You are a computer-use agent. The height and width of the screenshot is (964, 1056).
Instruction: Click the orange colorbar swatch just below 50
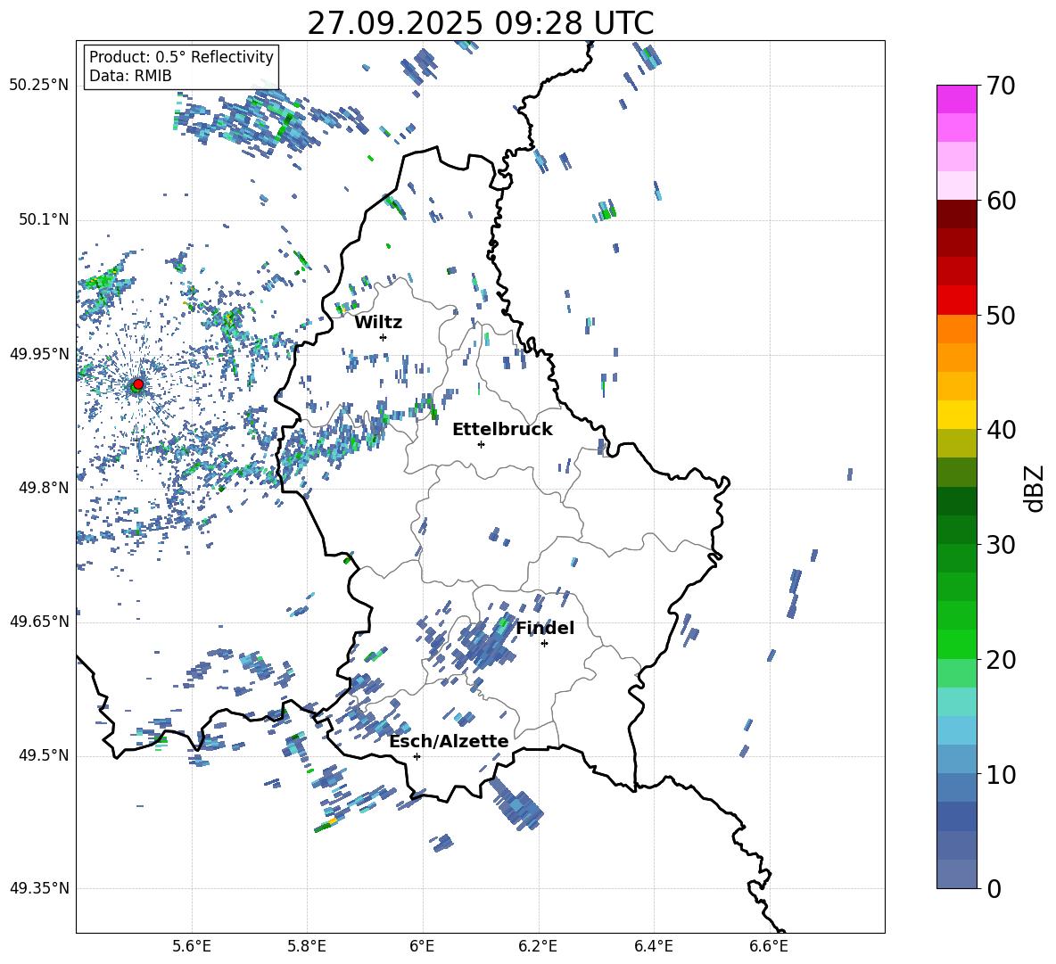956,329
